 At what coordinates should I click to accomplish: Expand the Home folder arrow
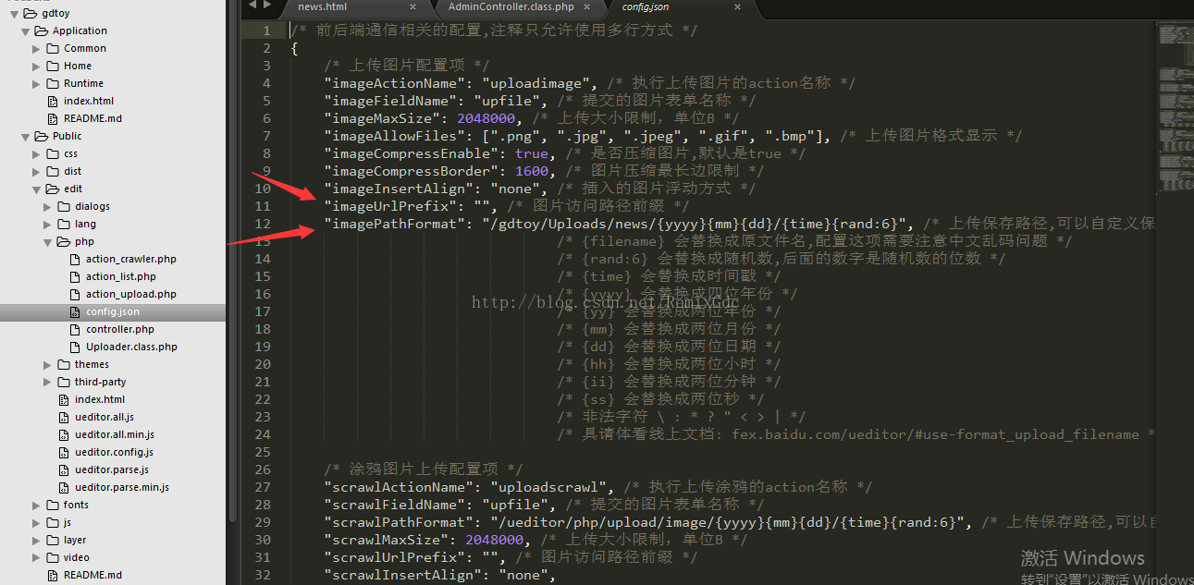click(36, 66)
